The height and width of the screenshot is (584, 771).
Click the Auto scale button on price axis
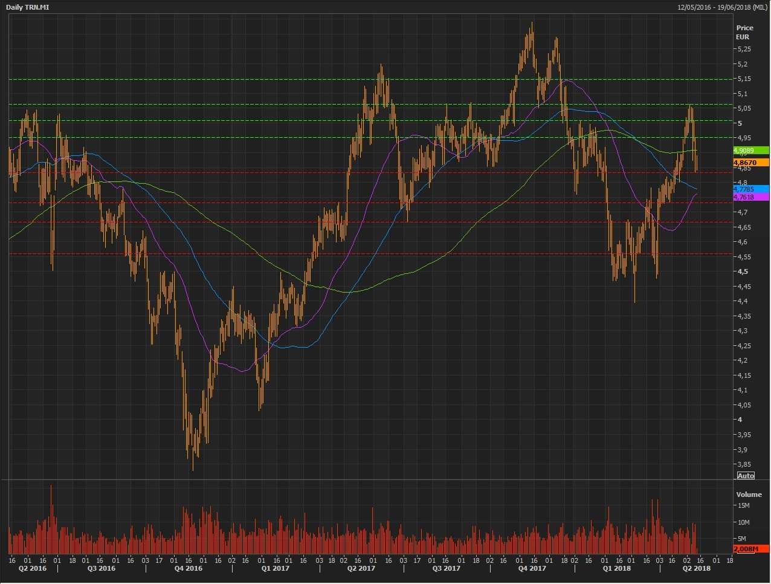coord(746,476)
